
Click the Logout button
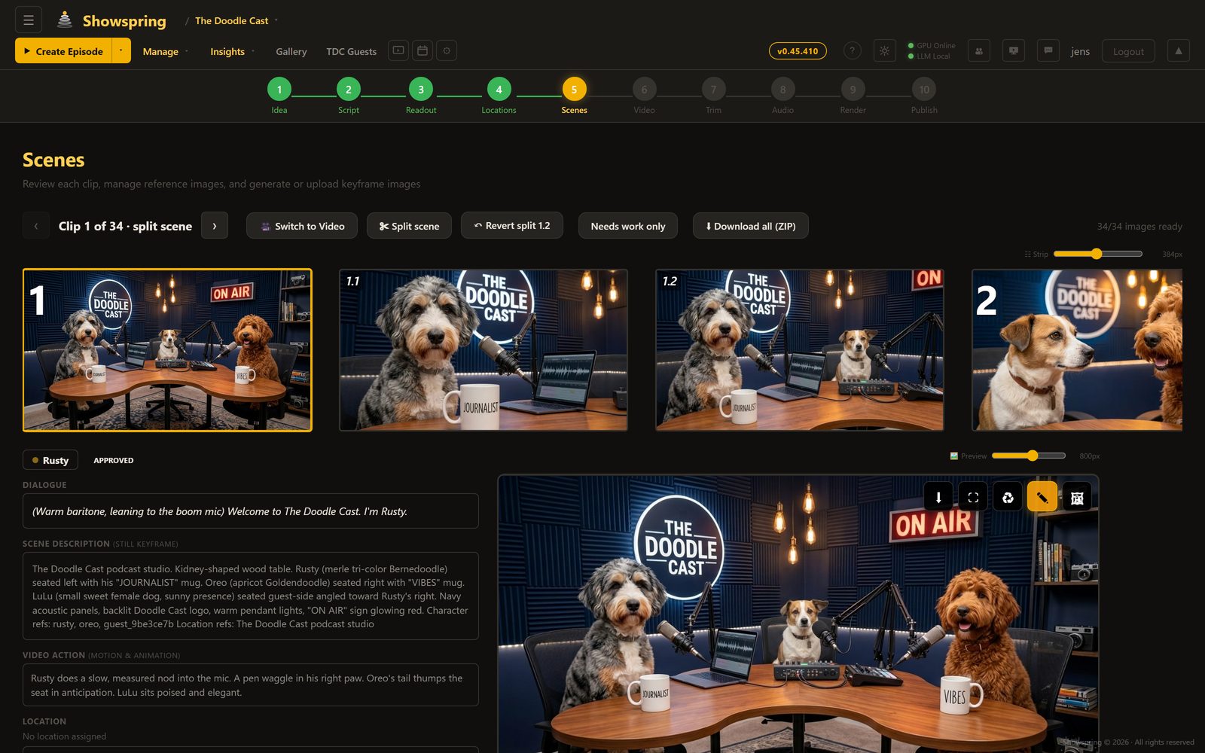(1128, 51)
